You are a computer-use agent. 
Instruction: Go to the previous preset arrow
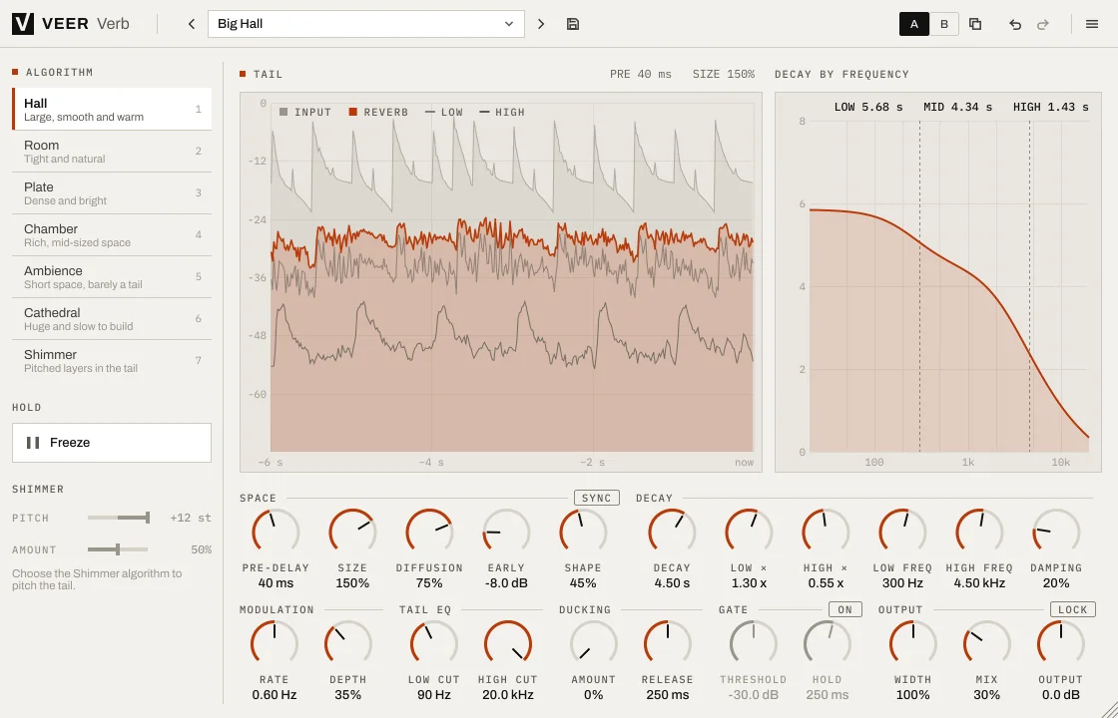191,24
